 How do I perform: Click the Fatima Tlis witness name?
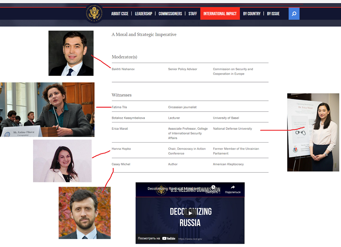(119, 107)
